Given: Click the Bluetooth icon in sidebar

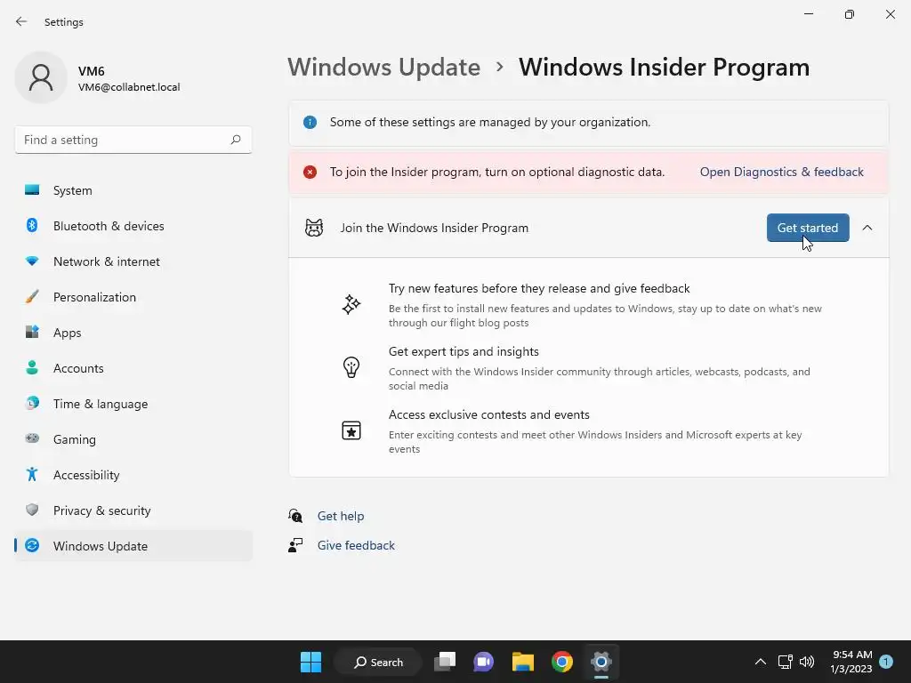Looking at the screenshot, I should point(32,225).
